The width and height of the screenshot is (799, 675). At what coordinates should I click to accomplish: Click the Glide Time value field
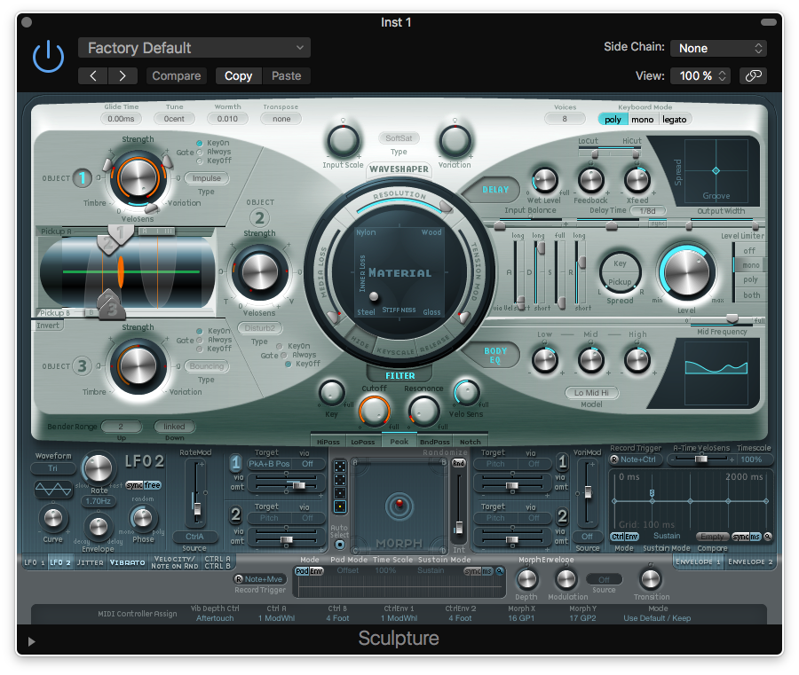121,119
